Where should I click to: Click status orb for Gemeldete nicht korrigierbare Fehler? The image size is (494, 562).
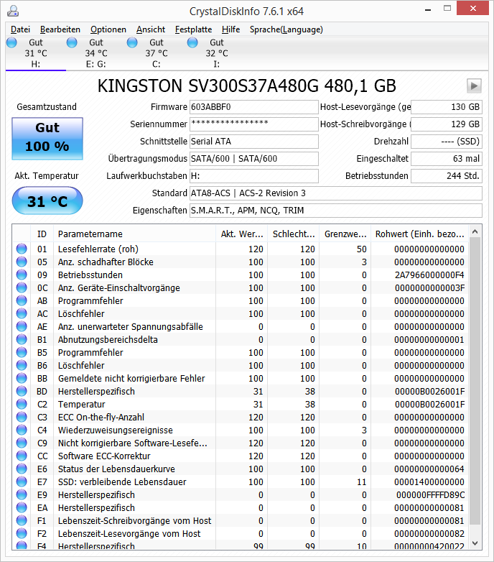[22, 378]
